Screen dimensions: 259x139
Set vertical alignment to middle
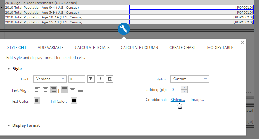click(73, 90)
